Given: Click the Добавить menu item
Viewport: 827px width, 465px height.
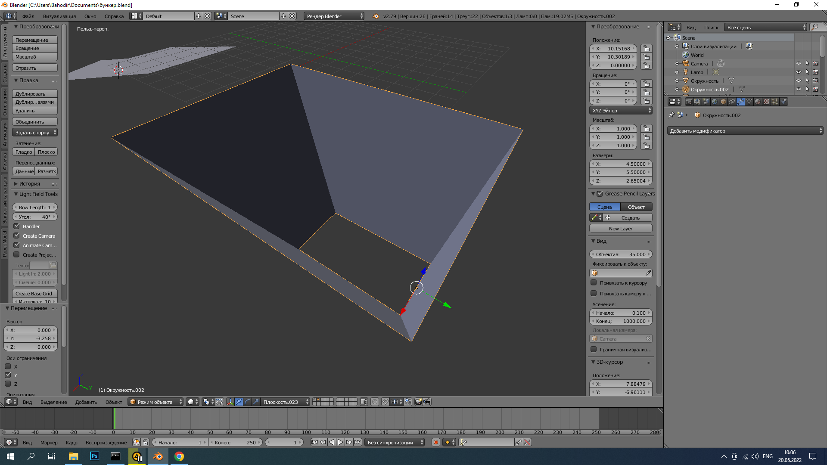Looking at the screenshot, I should click(86, 401).
